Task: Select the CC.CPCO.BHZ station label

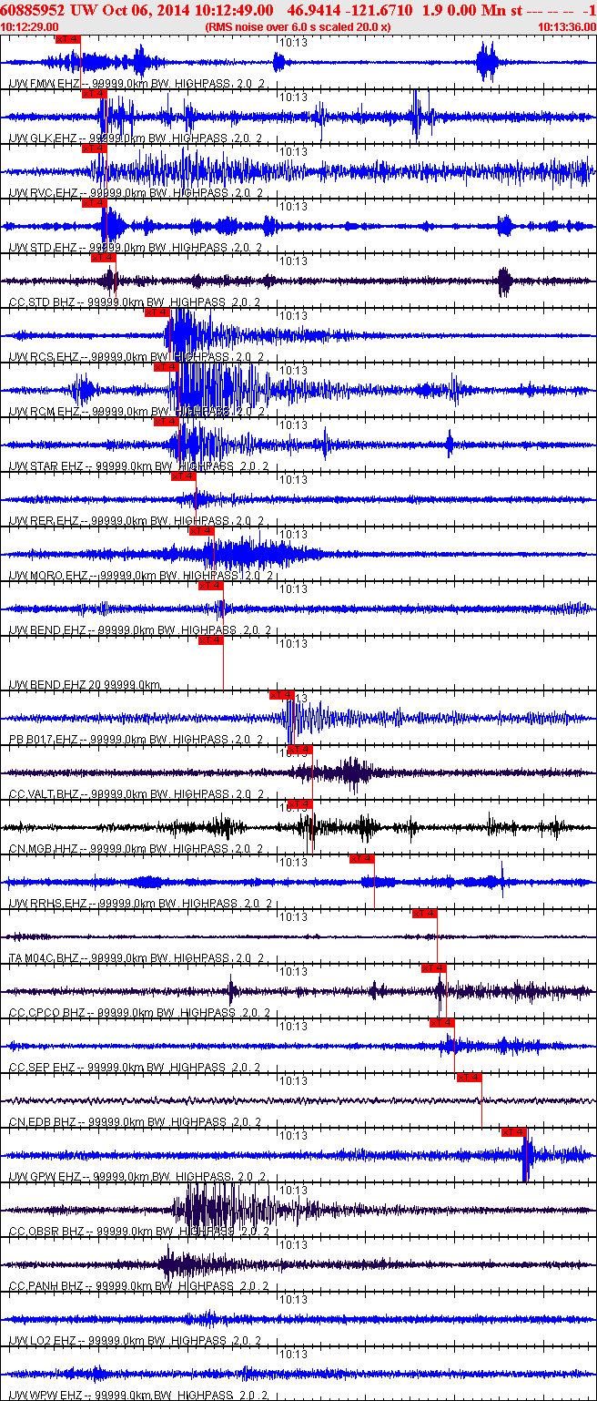Action: tap(140, 1013)
